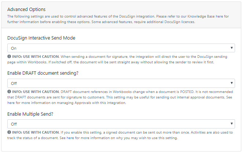
Task: Open the Knowledge Base 'here' link
Action: point(219,16)
